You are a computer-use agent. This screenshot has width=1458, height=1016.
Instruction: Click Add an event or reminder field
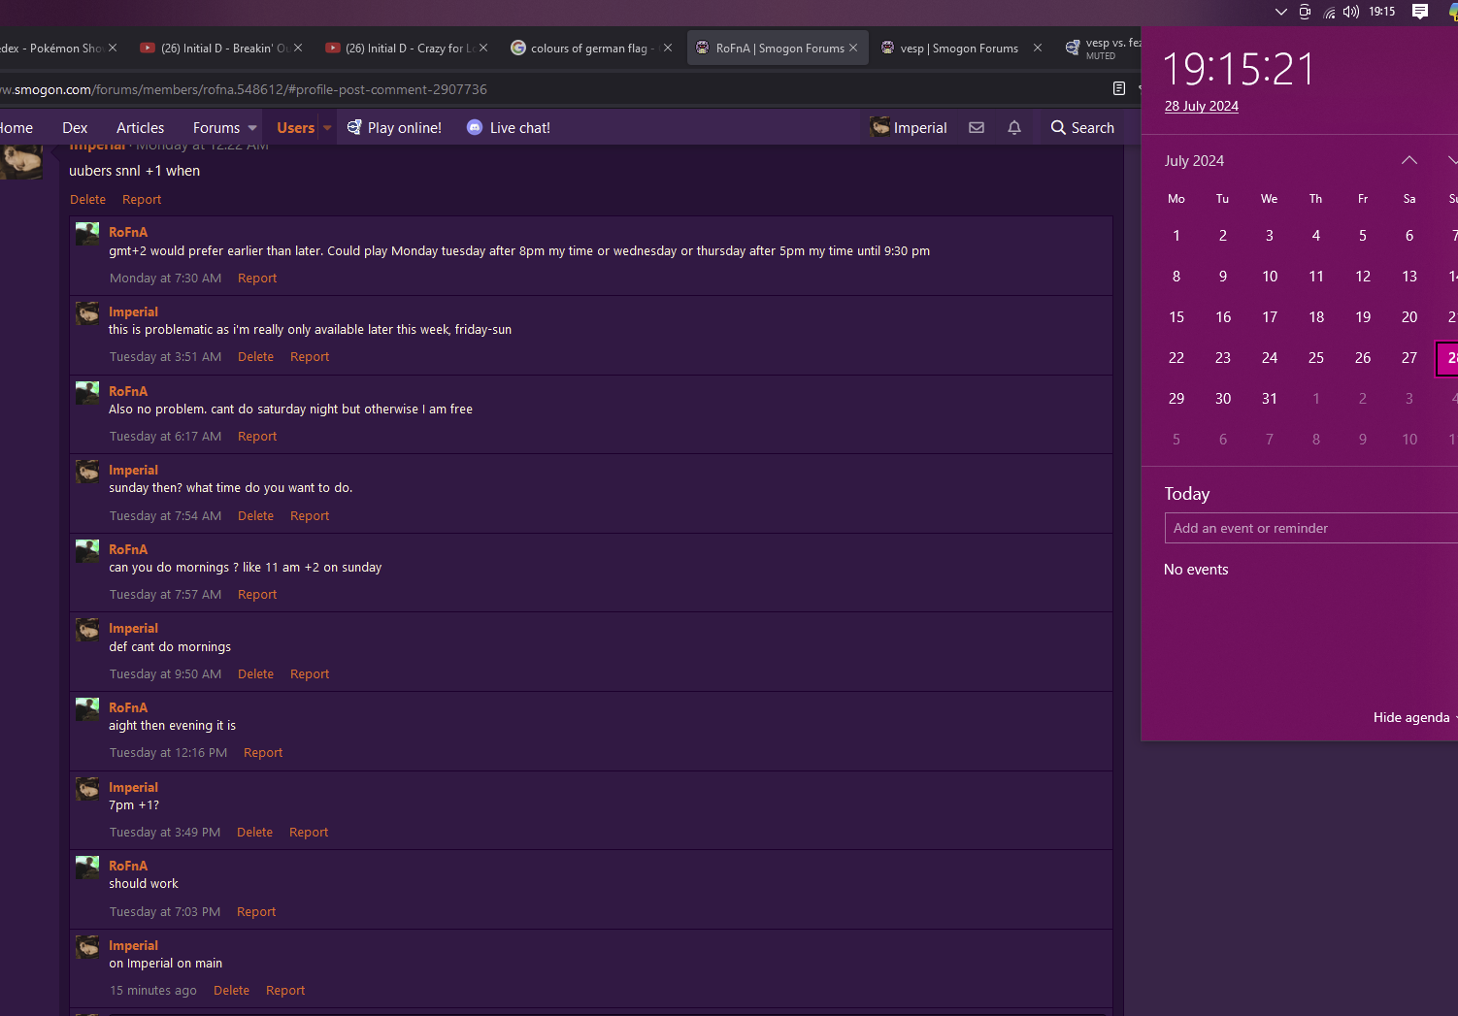tap(1310, 528)
